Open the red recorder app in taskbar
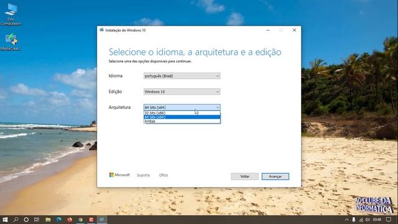The image size is (398, 224). coord(91,220)
